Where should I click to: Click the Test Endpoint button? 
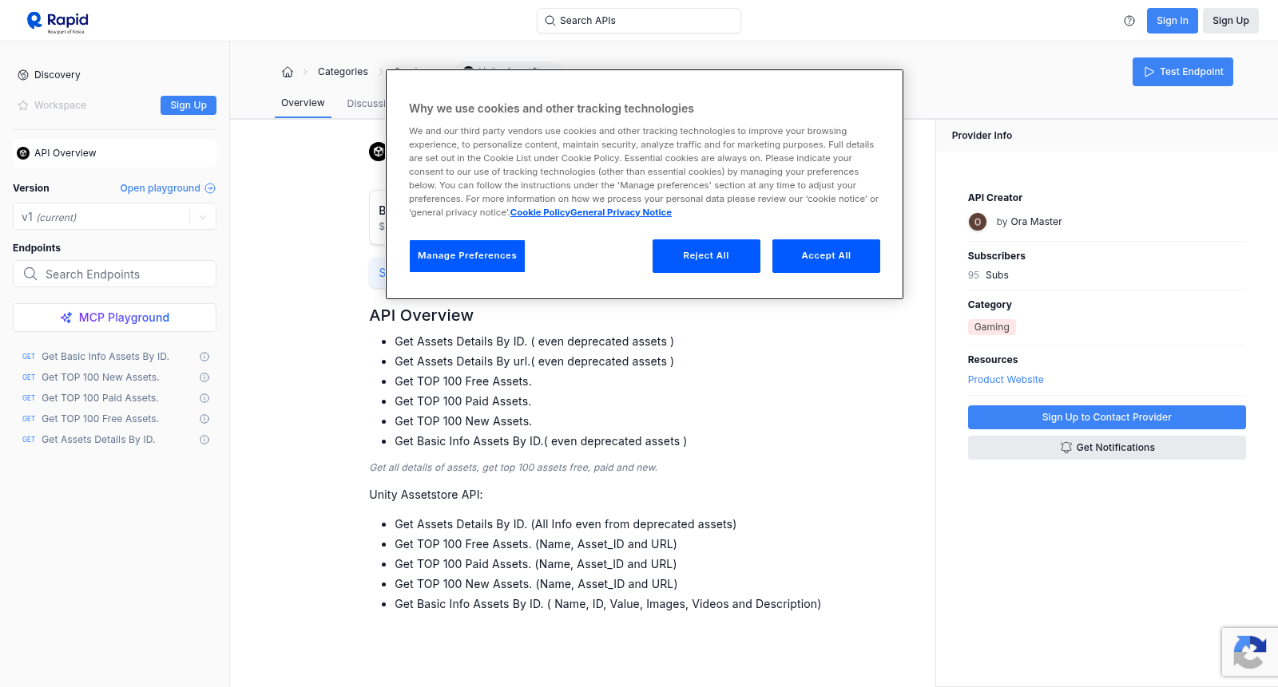(x=1183, y=72)
